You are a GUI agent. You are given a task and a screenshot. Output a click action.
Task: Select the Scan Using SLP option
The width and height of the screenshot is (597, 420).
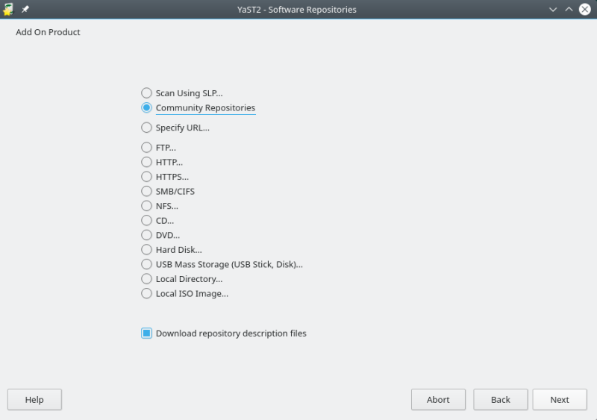[146, 93]
